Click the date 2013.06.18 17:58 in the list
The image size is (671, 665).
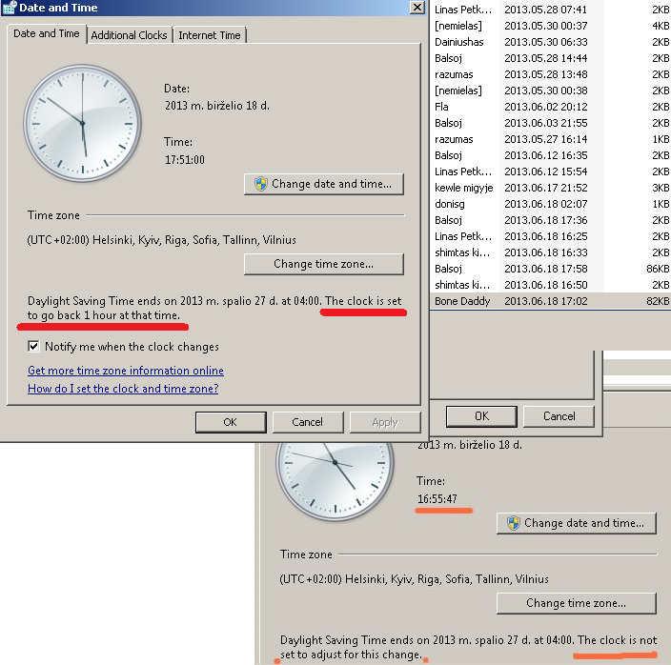[x=545, y=269]
